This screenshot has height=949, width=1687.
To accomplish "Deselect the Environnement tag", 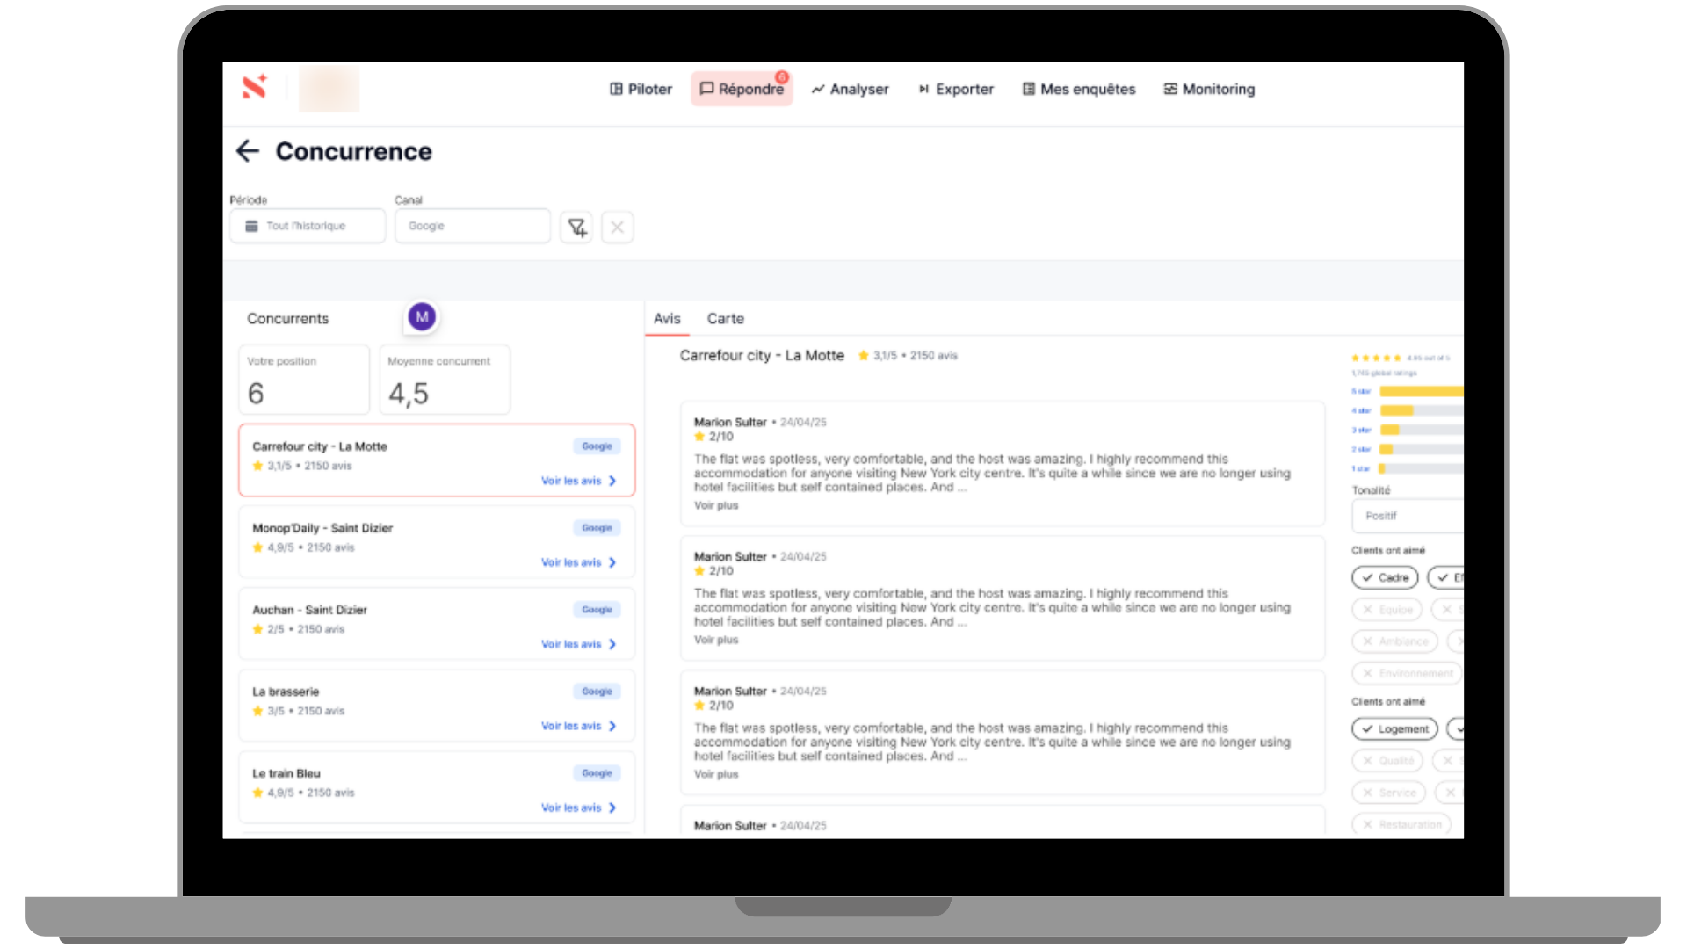I will (x=1406, y=673).
